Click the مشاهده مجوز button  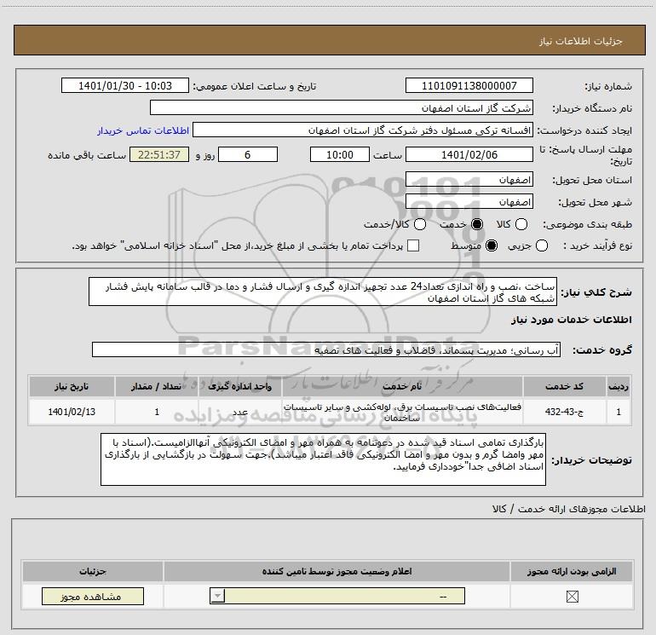[93, 596]
